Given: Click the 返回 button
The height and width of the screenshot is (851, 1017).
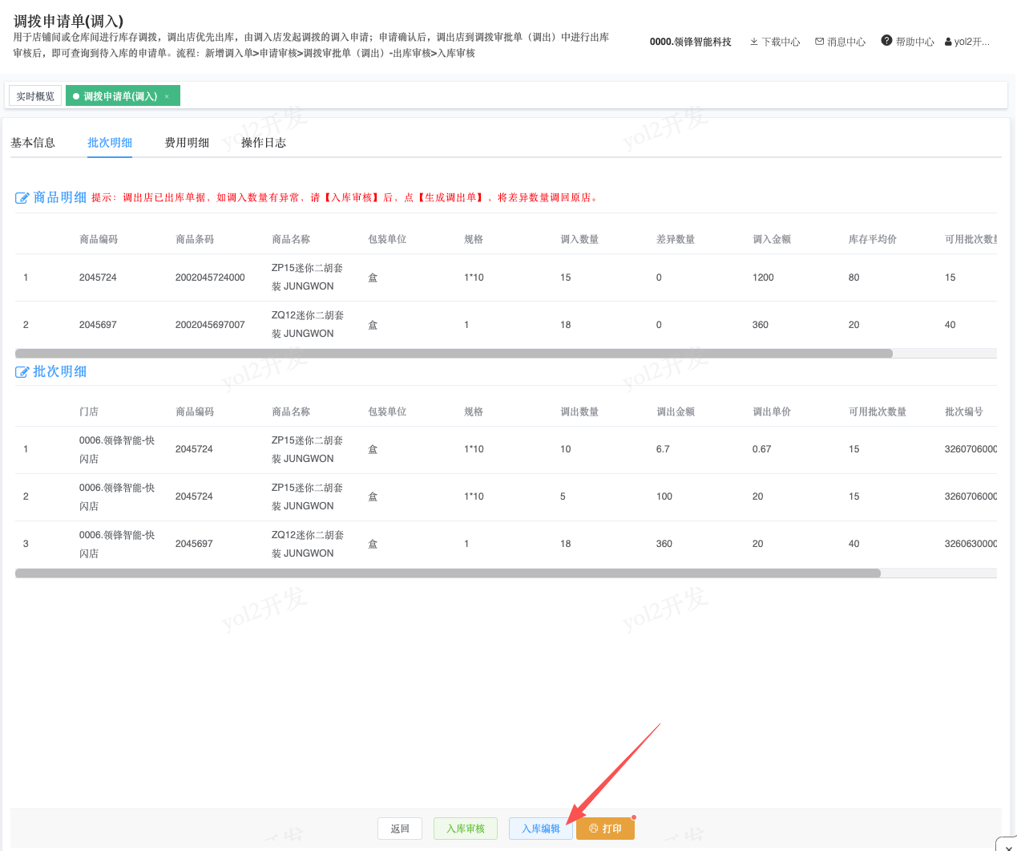Looking at the screenshot, I should [400, 829].
